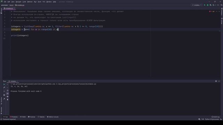Open the Terminal tool window
Screen dimensions: 223x125
coord(32,117)
